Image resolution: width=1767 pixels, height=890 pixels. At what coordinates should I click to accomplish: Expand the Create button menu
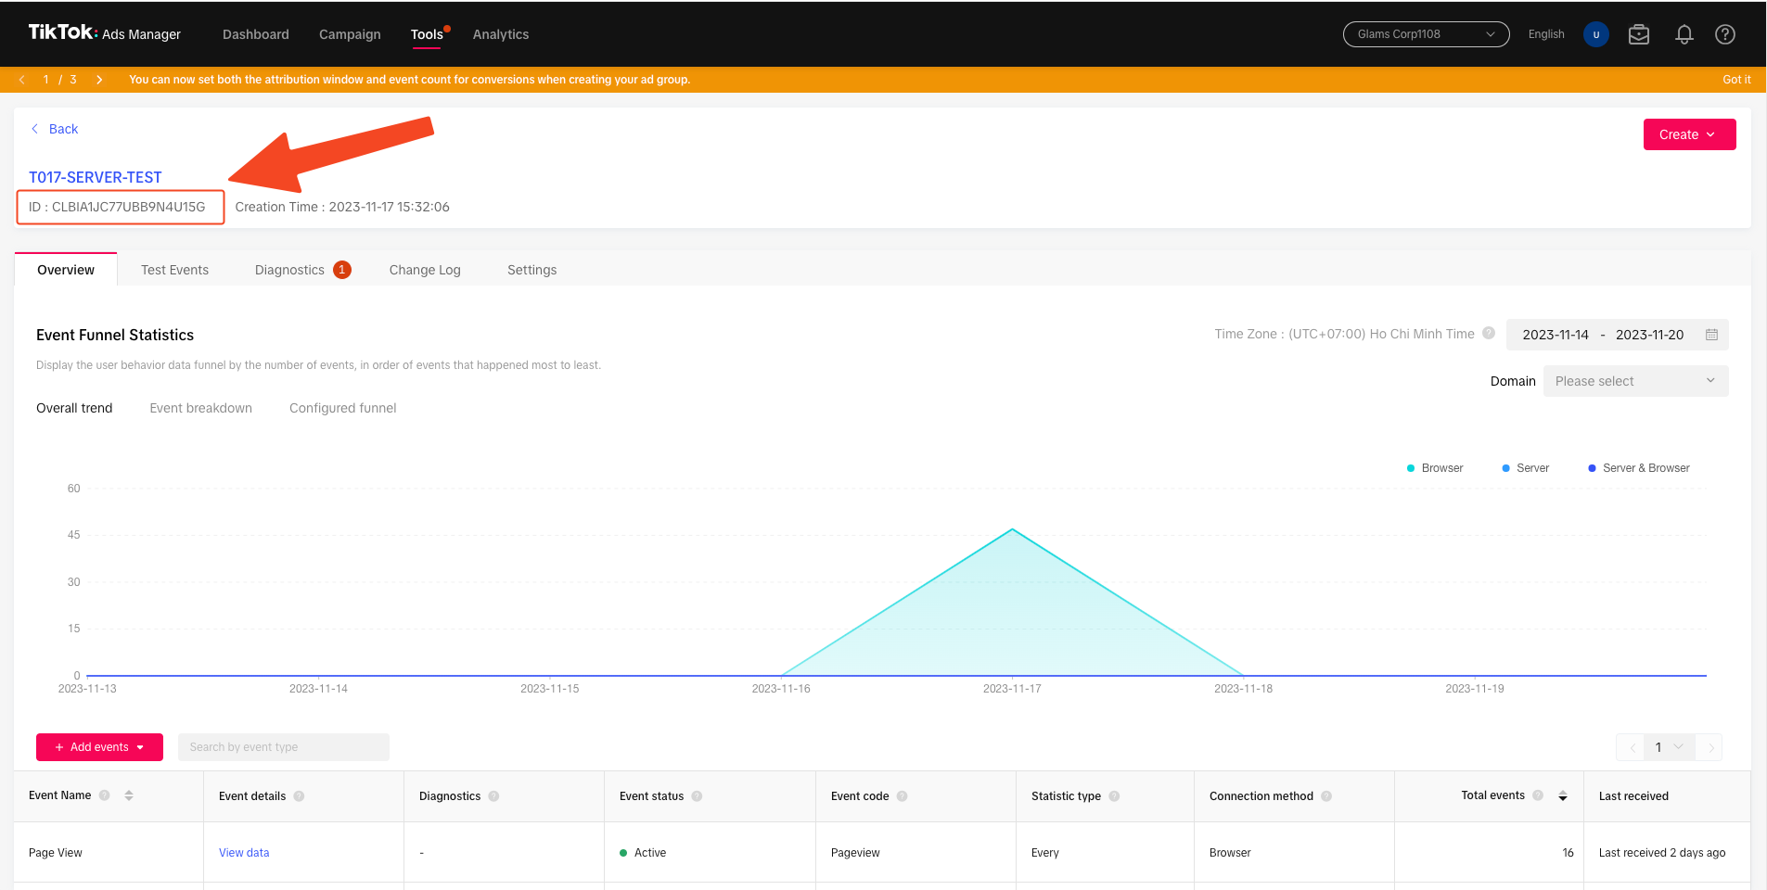pyautogui.click(x=1689, y=134)
